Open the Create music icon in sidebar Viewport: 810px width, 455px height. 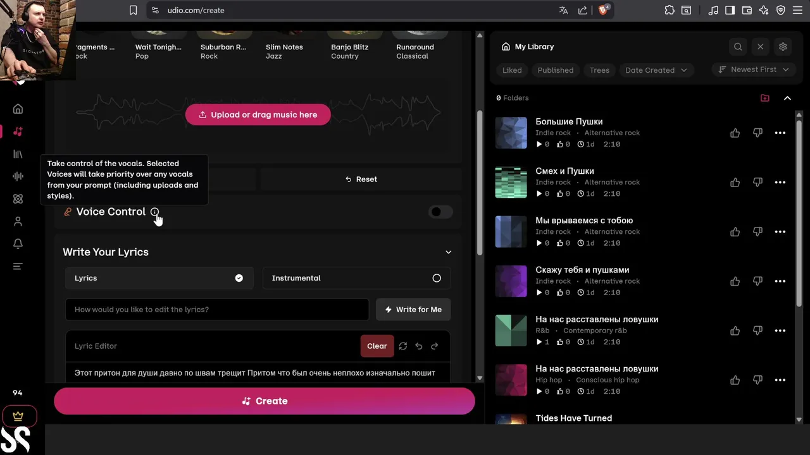click(18, 131)
